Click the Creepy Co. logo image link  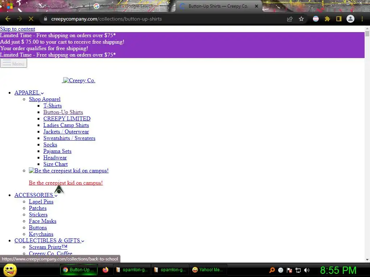pos(78,80)
